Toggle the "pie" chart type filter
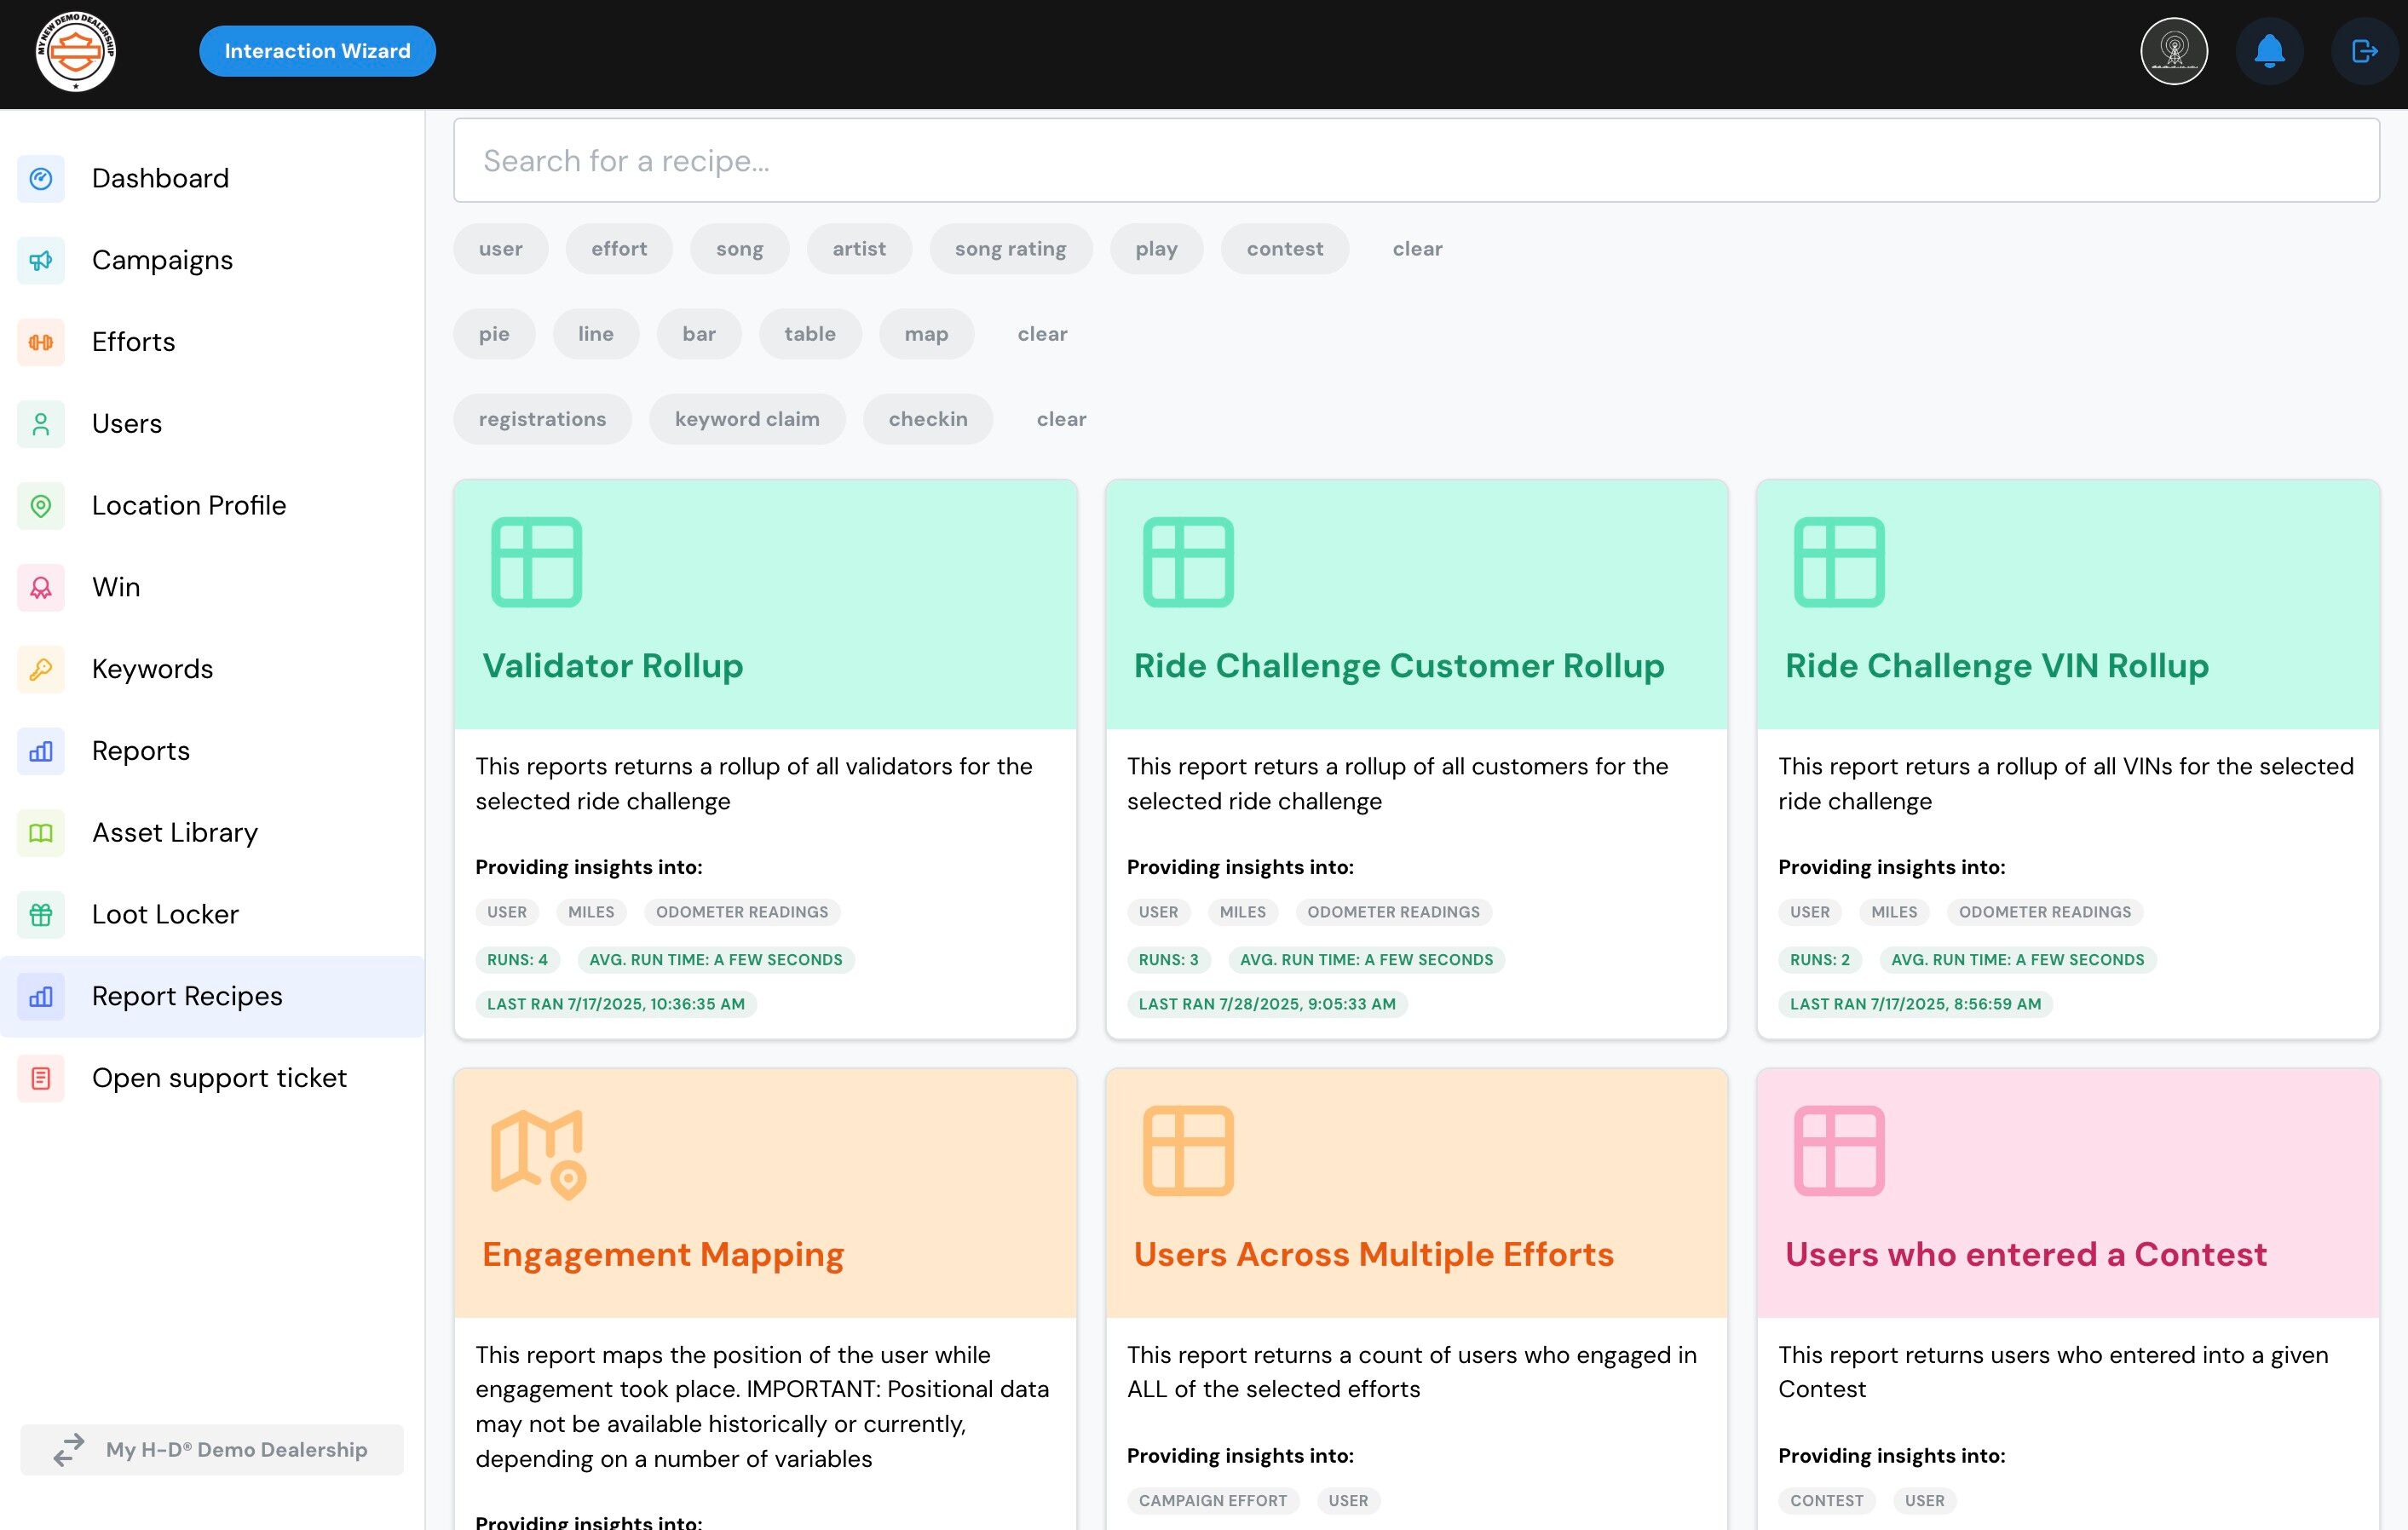 pos(494,334)
